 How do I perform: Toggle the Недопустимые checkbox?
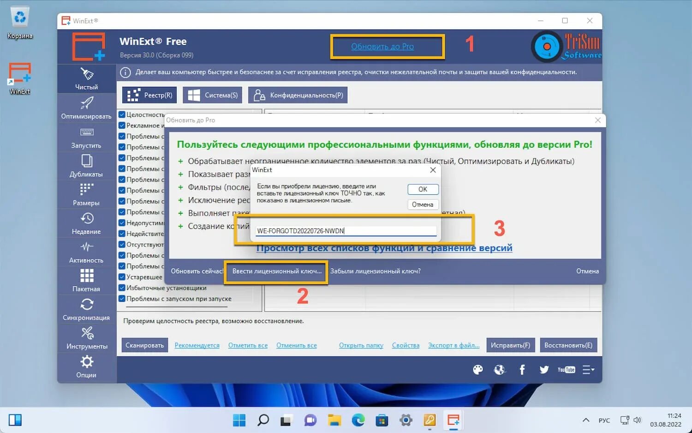pos(122,223)
